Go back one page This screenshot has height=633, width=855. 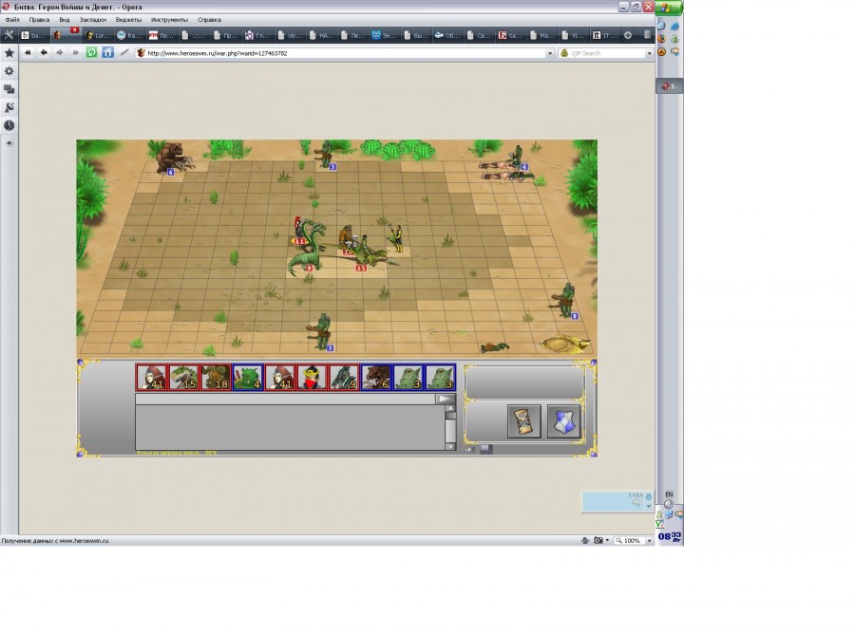click(x=44, y=53)
